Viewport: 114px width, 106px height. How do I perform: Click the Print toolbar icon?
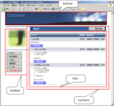(73, 9)
